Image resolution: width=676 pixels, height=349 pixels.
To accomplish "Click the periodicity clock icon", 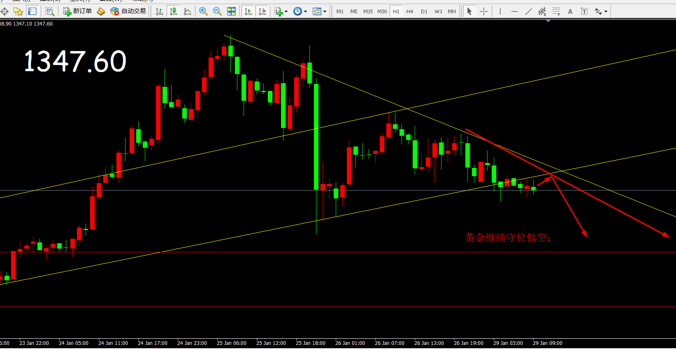I will coord(297,12).
